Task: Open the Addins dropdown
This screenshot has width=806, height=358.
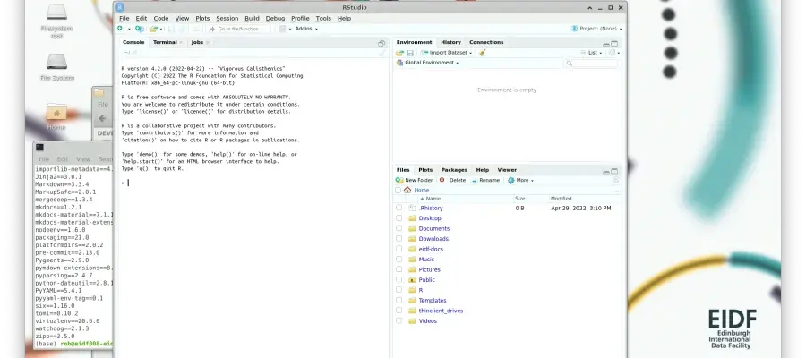Action: 306,29
